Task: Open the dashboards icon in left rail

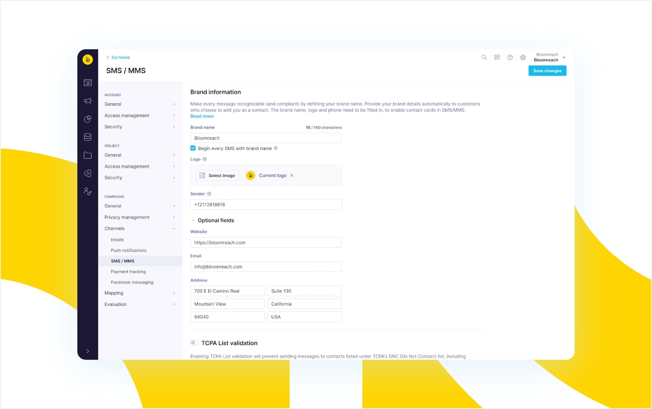Action: coord(88,83)
